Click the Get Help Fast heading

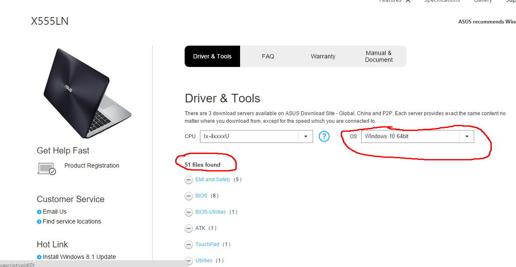pos(63,151)
